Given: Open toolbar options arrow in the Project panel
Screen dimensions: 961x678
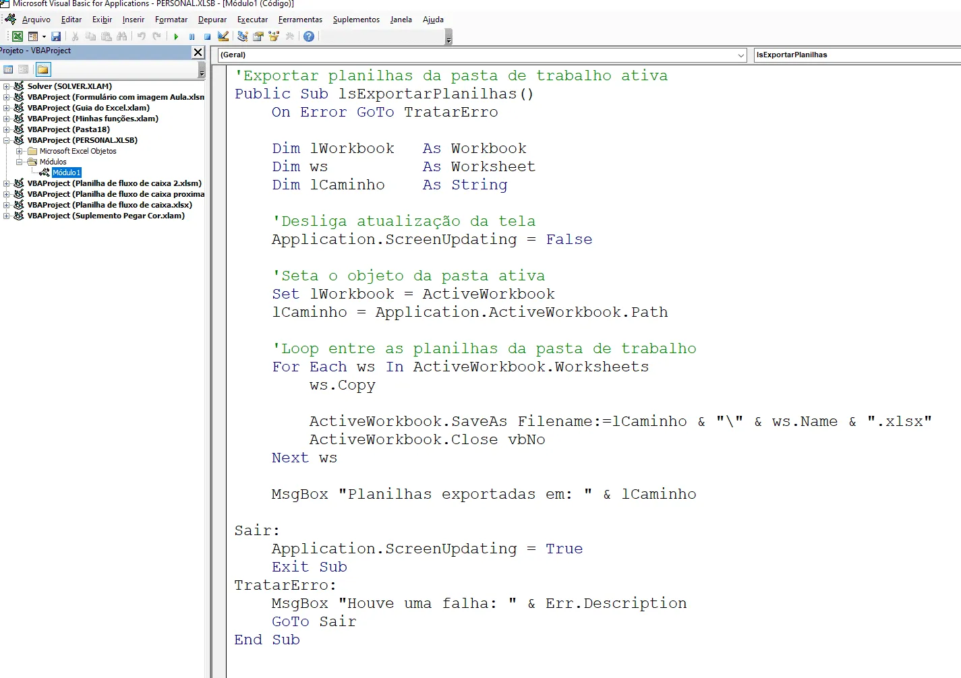Looking at the screenshot, I should [x=202, y=70].
